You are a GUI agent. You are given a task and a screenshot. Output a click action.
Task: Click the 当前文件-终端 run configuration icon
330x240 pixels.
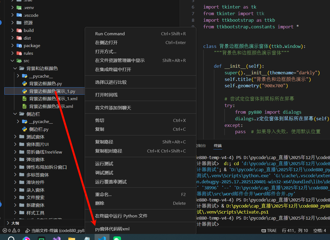coord(28,231)
